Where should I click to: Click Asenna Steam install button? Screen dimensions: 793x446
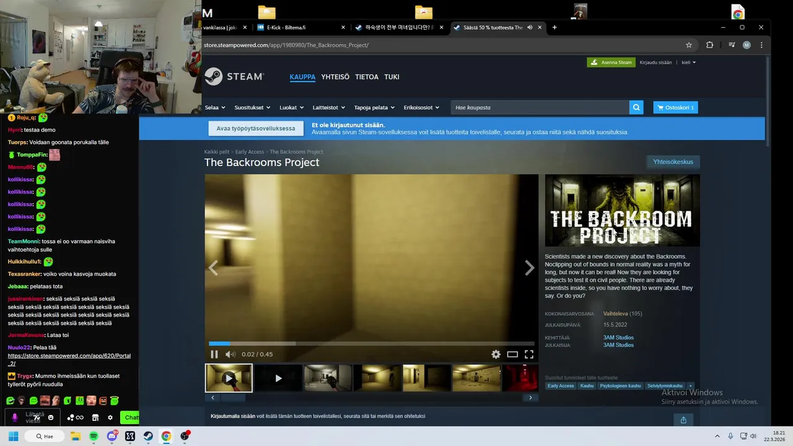(x=611, y=62)
